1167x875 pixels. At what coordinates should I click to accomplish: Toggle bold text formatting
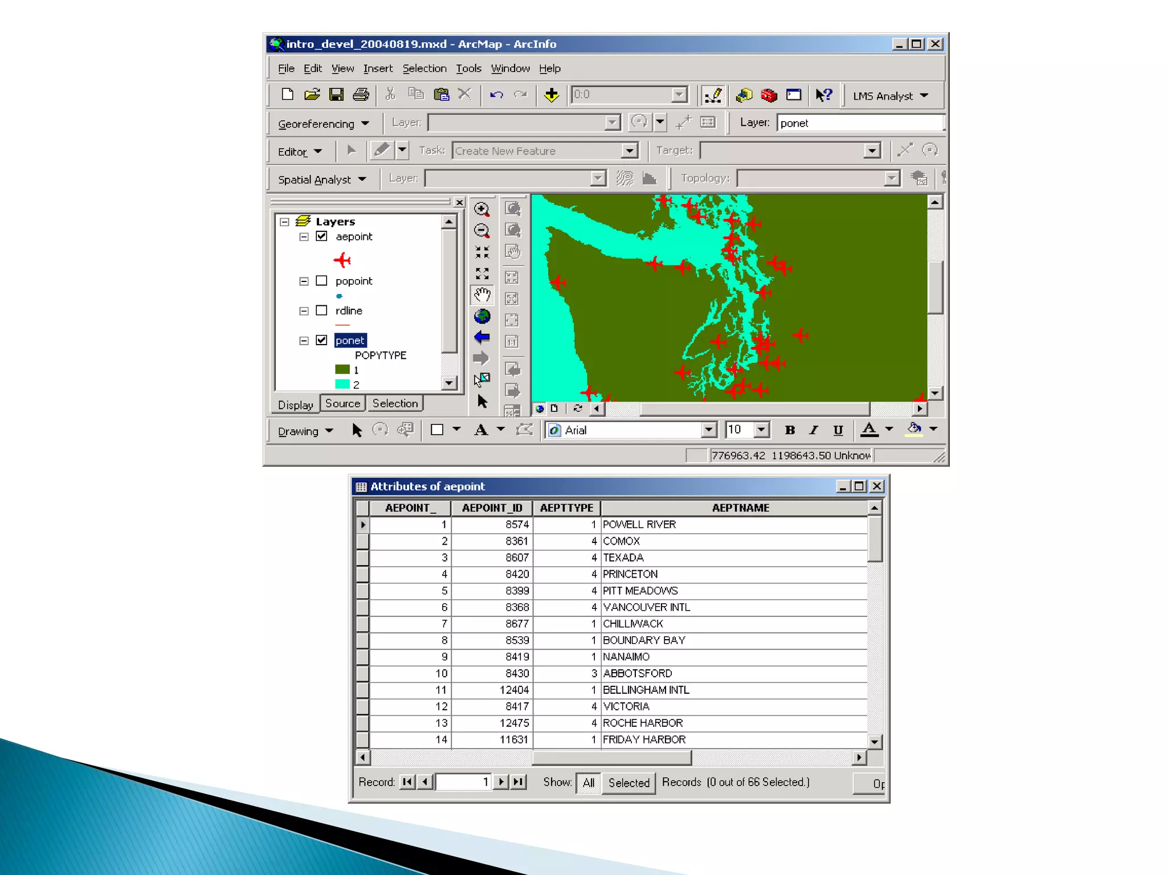[789, 430]
